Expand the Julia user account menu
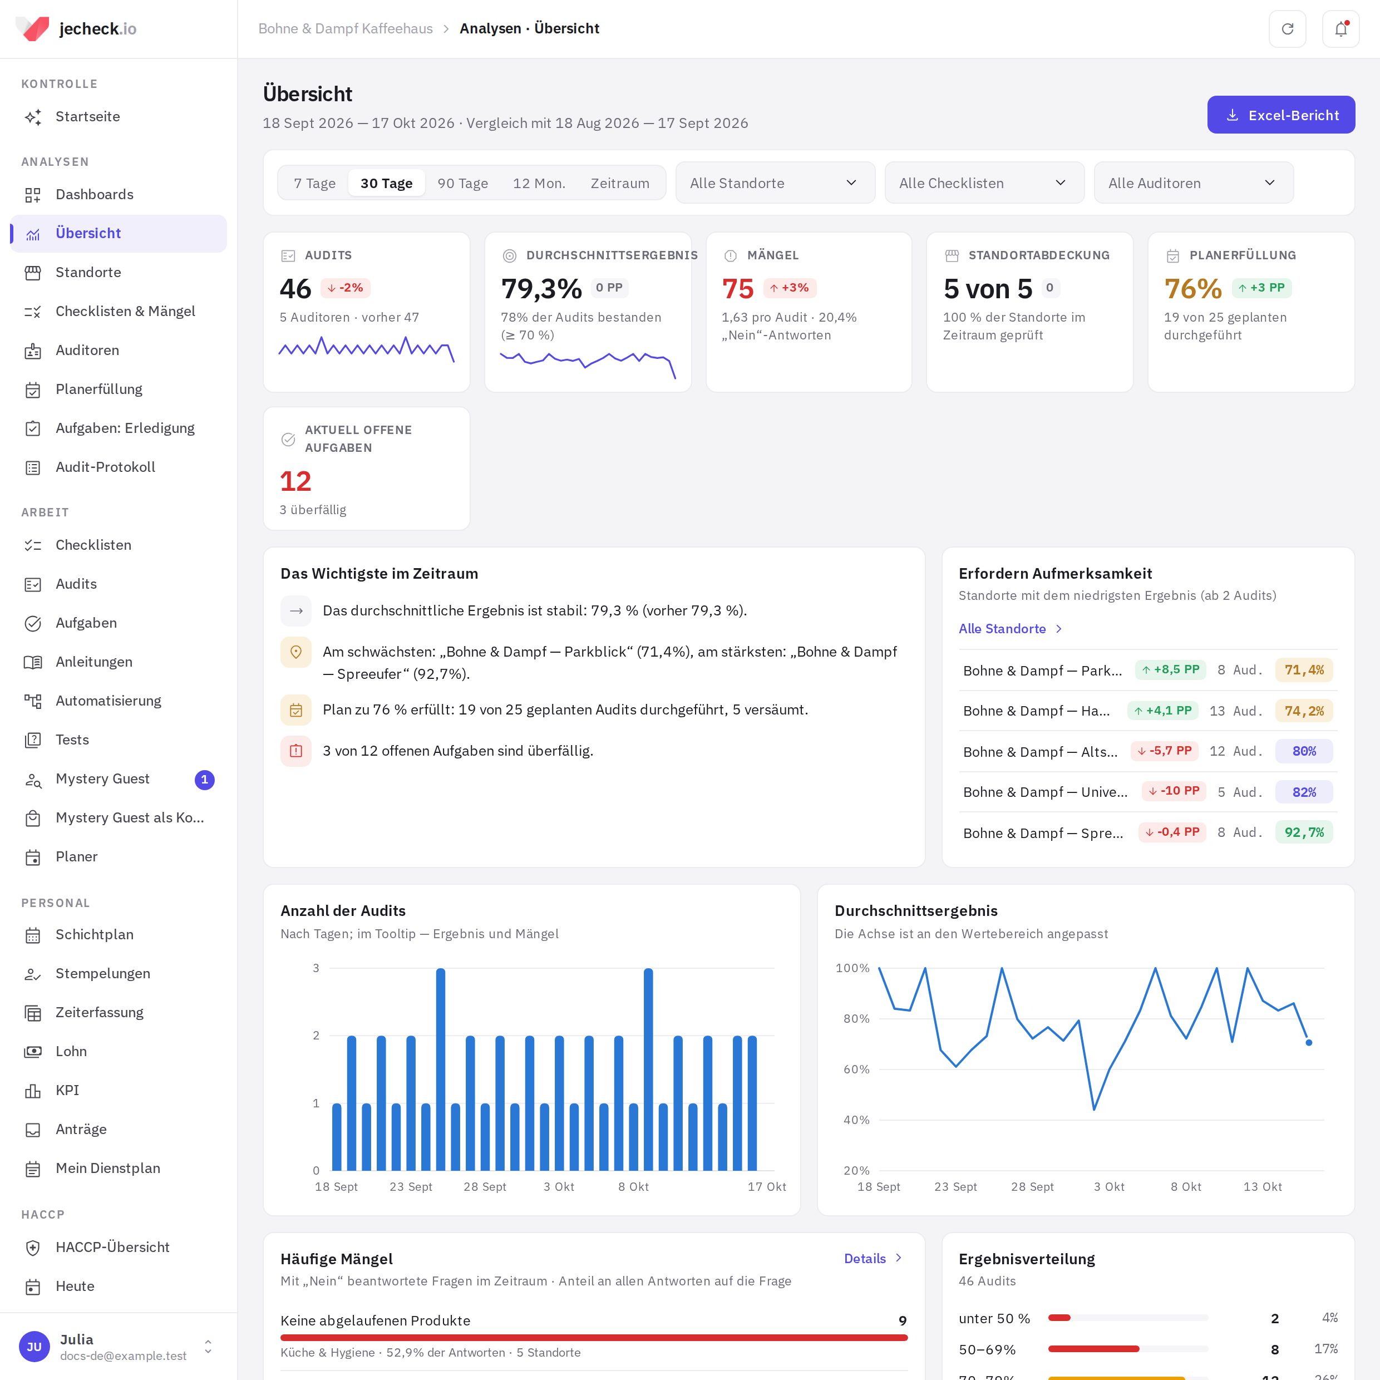1380x1380 pixels. [x=119, y=1347]
